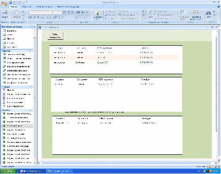Click Delete record icon in Records group
Image resolution: width=221 pixels, height=174 pixels.
(110, 19)
